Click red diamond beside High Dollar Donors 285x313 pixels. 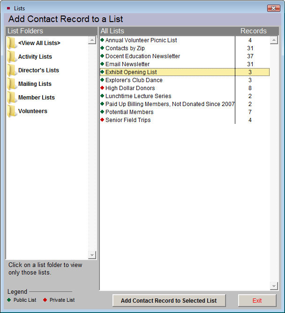[102, 88]
